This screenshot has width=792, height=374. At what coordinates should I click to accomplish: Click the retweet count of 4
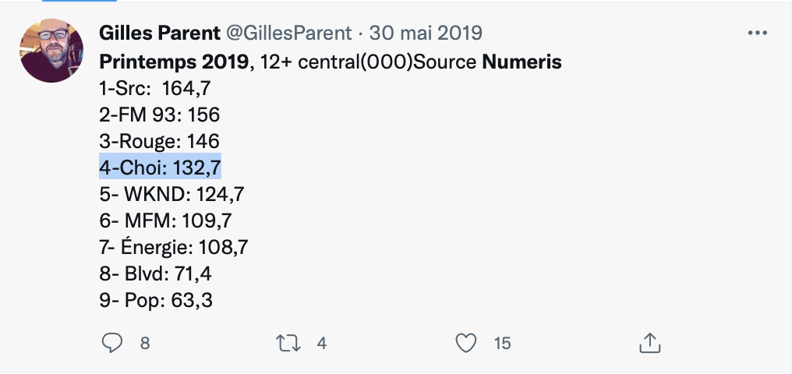click(x=321, y=343)
